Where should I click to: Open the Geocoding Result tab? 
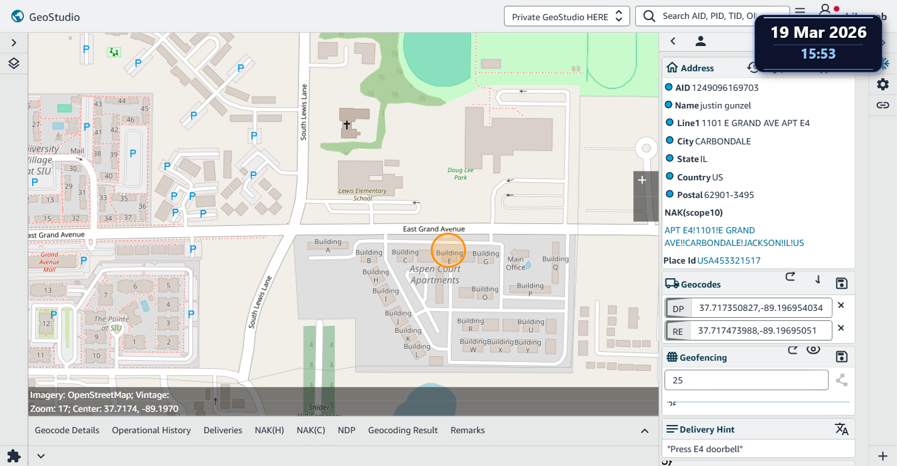[x=403, y=430]
